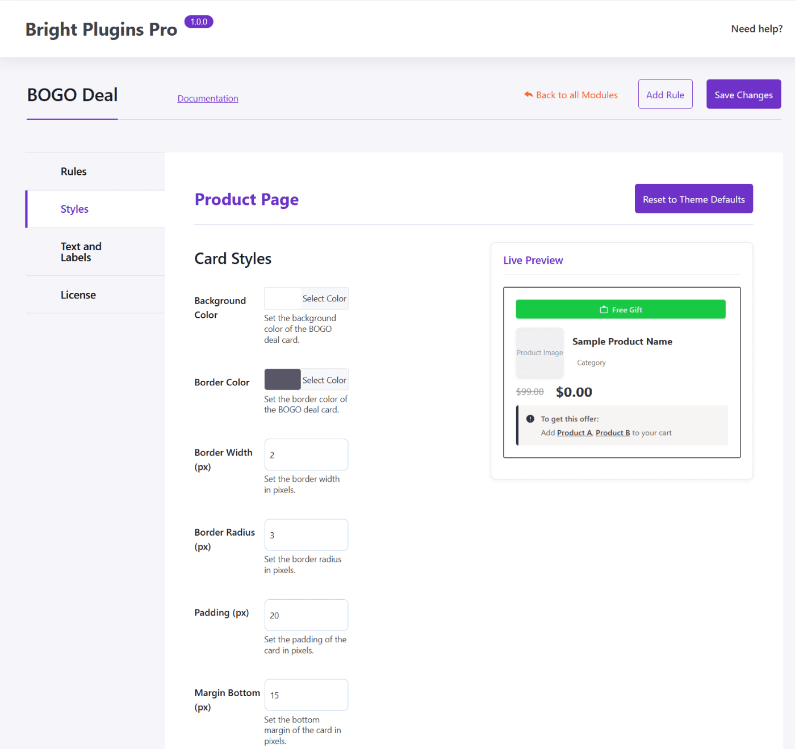Screen dimensions: 795x749
Task: Click the info icon beside 'To get this offer'
Action: pos(530,418)
